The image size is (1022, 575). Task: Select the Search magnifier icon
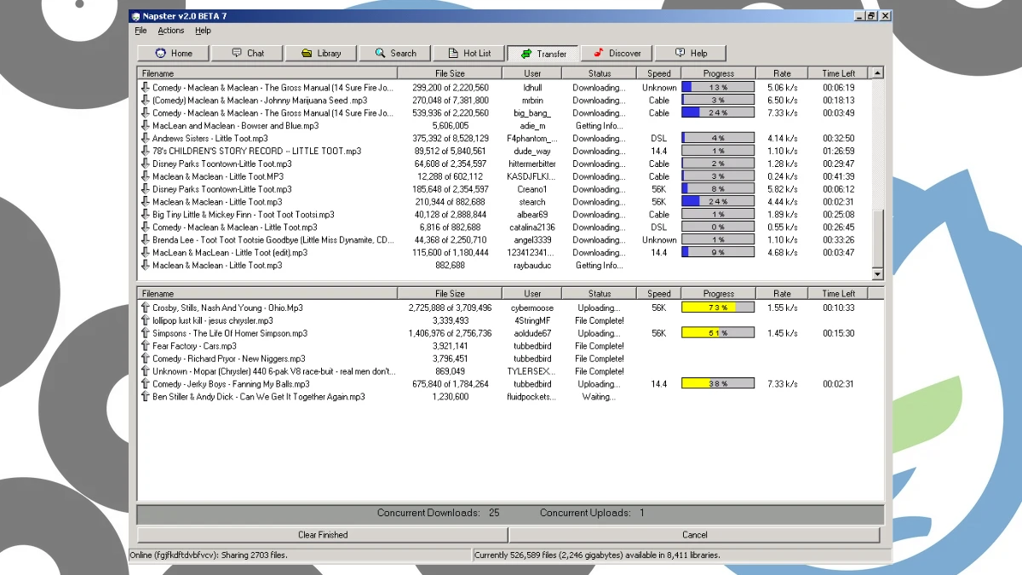[379, 54]
